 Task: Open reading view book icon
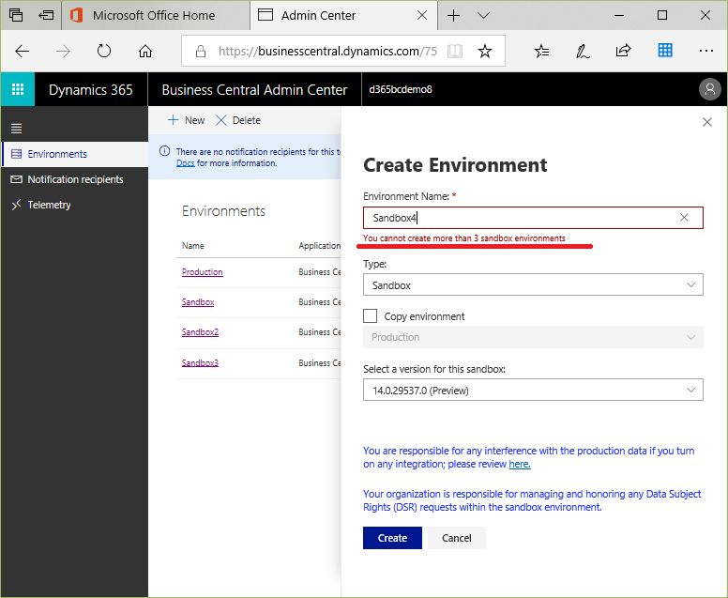455,51
